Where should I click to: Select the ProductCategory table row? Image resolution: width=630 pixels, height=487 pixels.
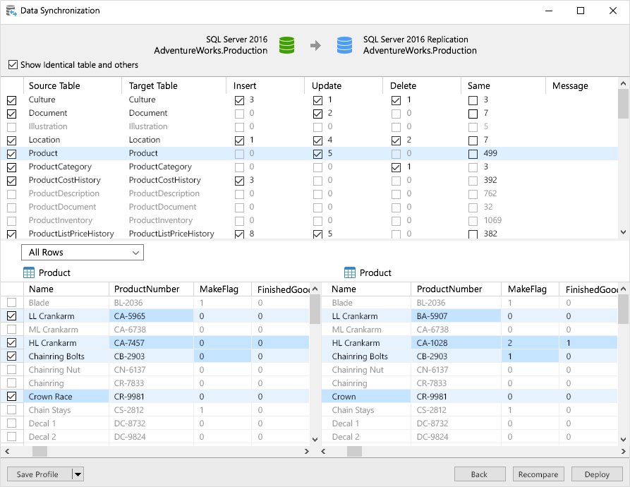60,167
